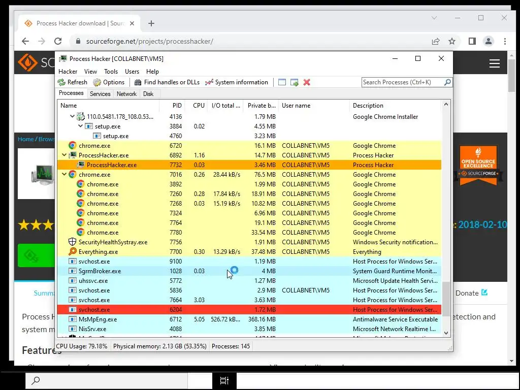The image size is (520, 390).
Task: Collapse the chrome.exe PID 7016 node
Action: pos(64,174)
